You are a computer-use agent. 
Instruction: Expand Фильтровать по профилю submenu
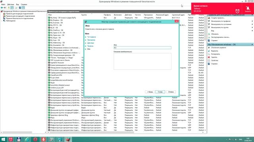[252, 21]
